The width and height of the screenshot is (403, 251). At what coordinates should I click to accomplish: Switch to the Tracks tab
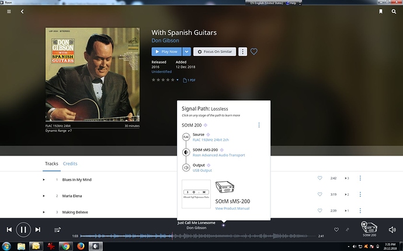pos(51,164)
